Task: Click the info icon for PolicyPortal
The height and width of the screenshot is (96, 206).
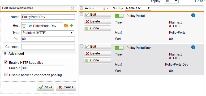Action: tap(193, 15)
